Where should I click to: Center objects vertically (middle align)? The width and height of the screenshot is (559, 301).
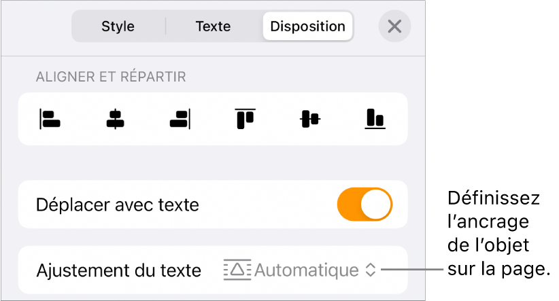click(x=310, y=120)
